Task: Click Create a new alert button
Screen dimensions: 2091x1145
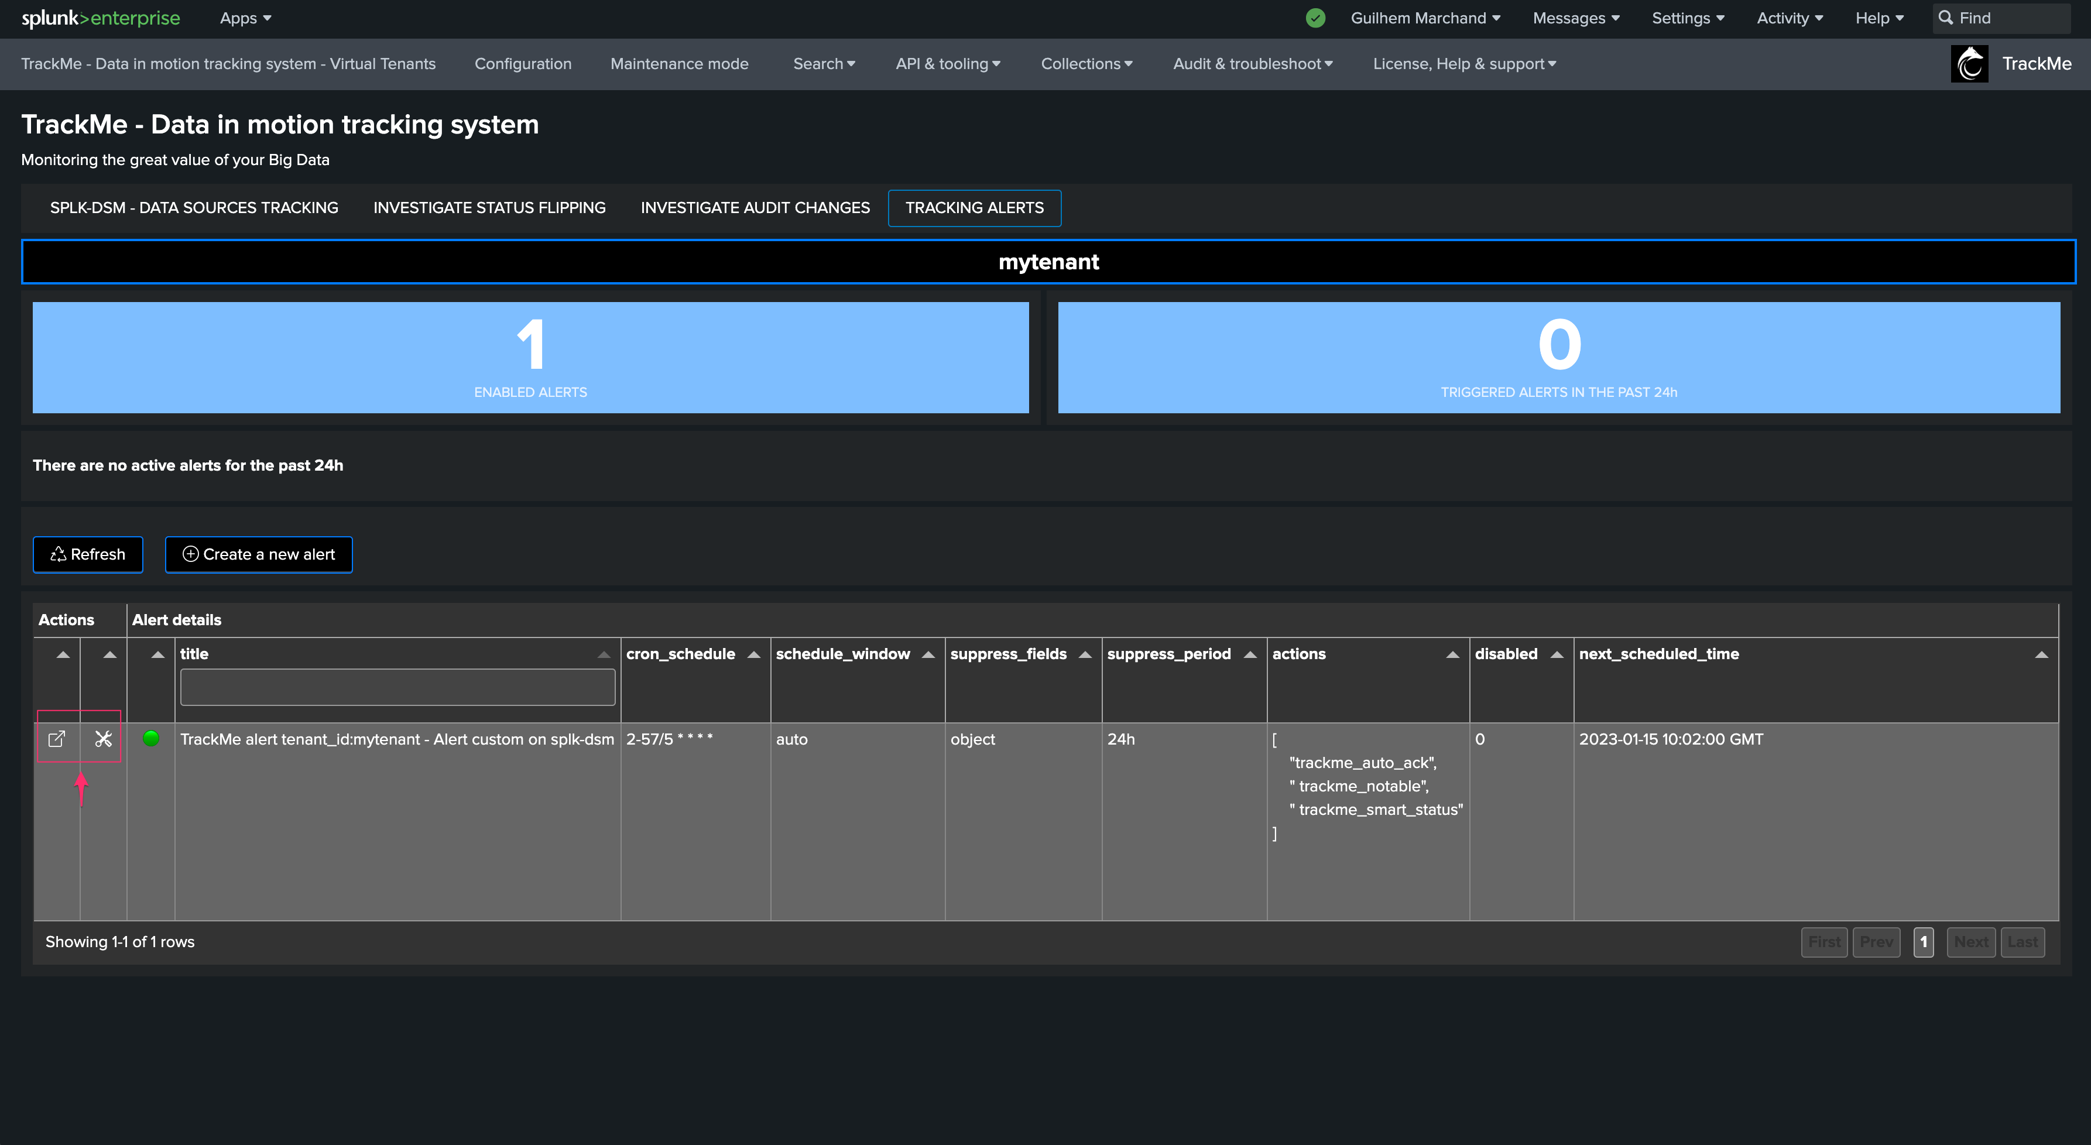Action: click(x=259, y=554)
